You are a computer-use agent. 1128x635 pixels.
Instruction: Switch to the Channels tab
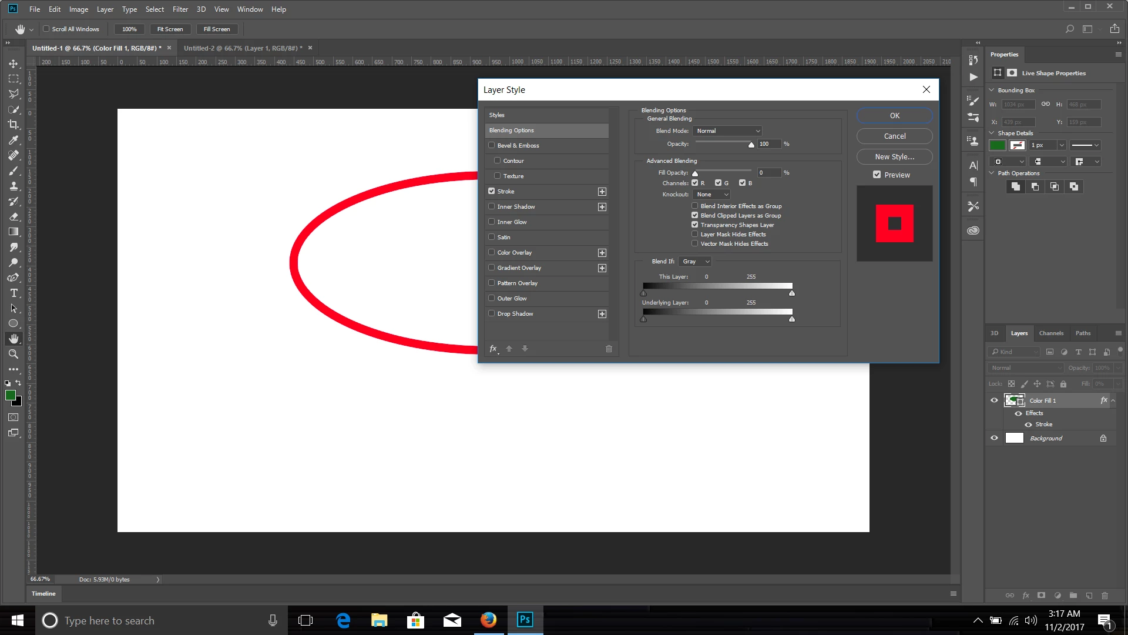point(1050,333)
